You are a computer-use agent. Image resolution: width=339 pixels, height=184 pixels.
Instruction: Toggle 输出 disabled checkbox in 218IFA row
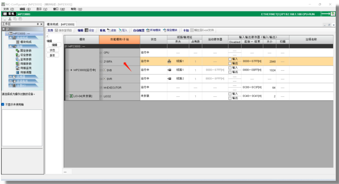click(230, 63)
